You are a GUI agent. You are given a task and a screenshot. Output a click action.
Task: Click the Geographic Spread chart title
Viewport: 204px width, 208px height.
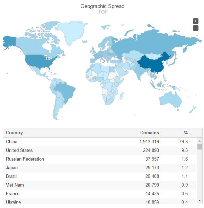(102, 6)
